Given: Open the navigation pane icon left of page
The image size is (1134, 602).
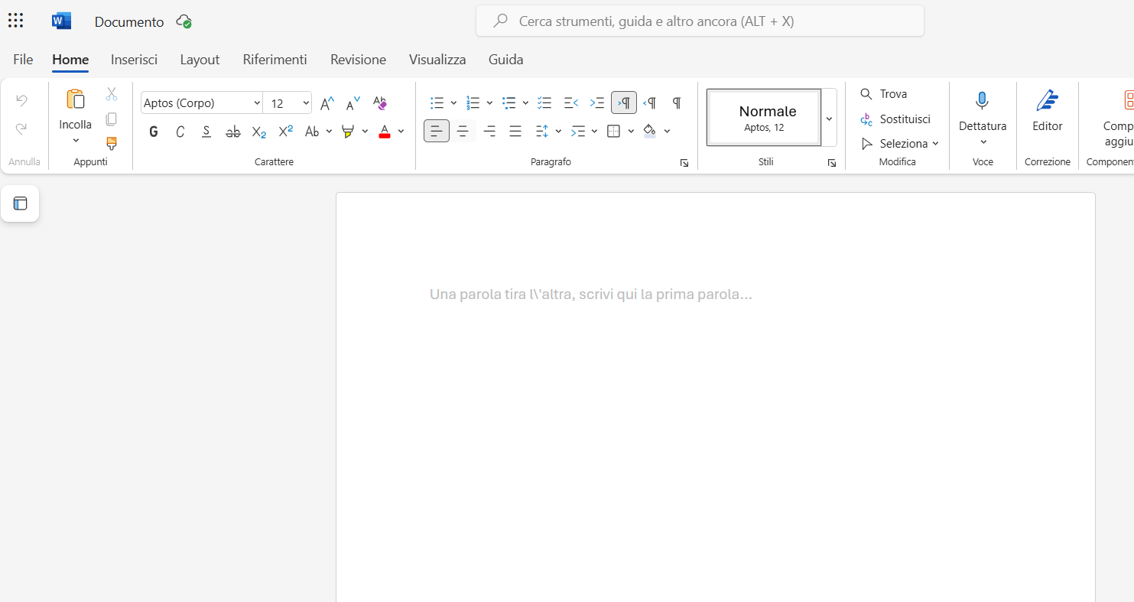Looking at the screenshot, I should click(x=20, y=203).
